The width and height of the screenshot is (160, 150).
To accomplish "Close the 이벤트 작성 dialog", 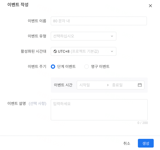I will tap(150, 6).
